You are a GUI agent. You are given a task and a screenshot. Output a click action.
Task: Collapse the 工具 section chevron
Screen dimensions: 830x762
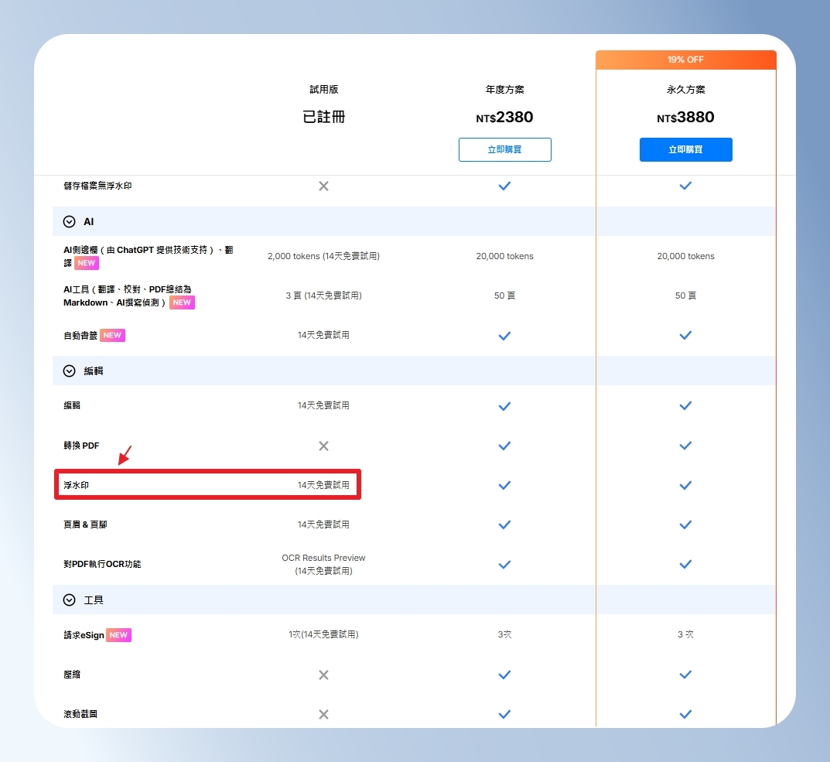(70, 600)
